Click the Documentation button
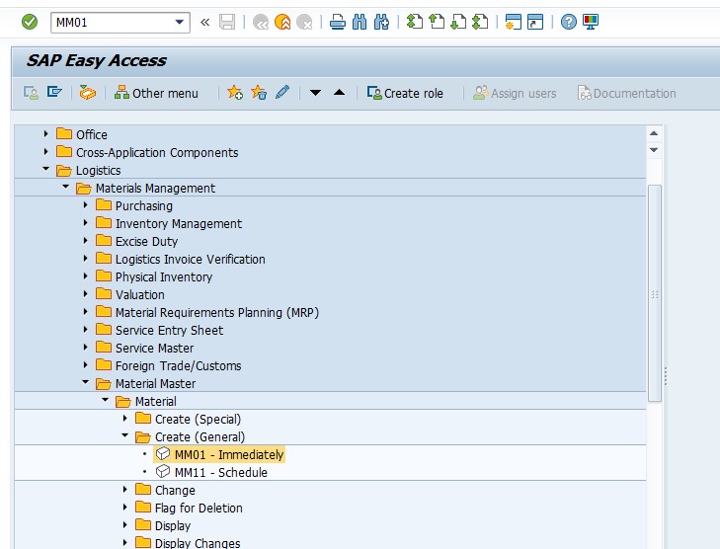Screen dimensions: 720x549 pyautogui.click(x=627, y=93)
